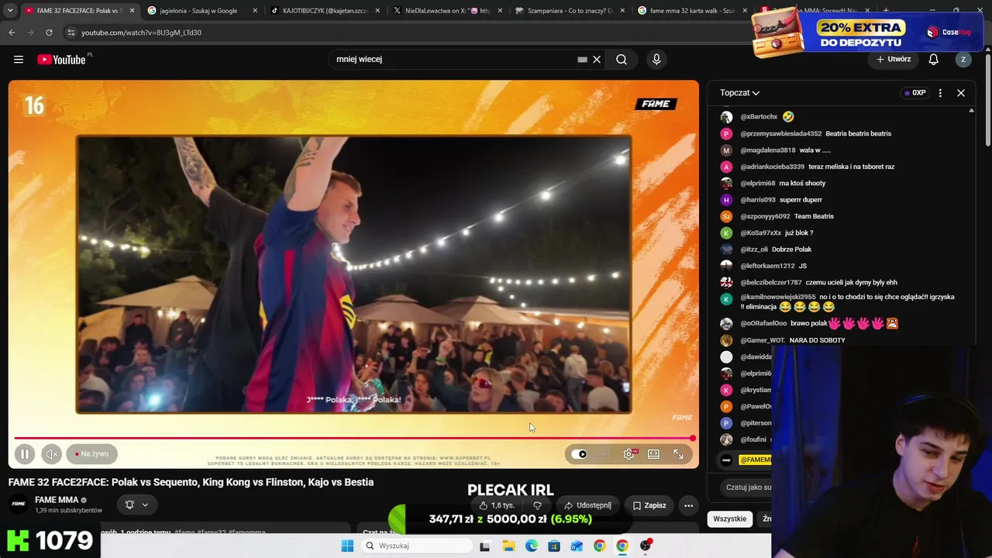Screen dimensions: 992x558
Task: Open File Explorer from the taskbar
Action: pos(508,546)
